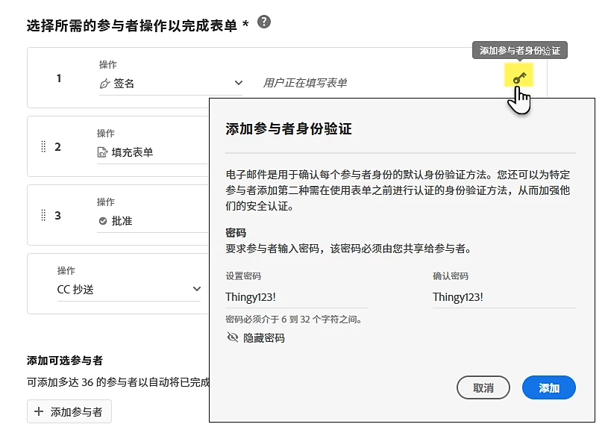
Task: Click the 添加参与者 button
Action: (69, 411)
